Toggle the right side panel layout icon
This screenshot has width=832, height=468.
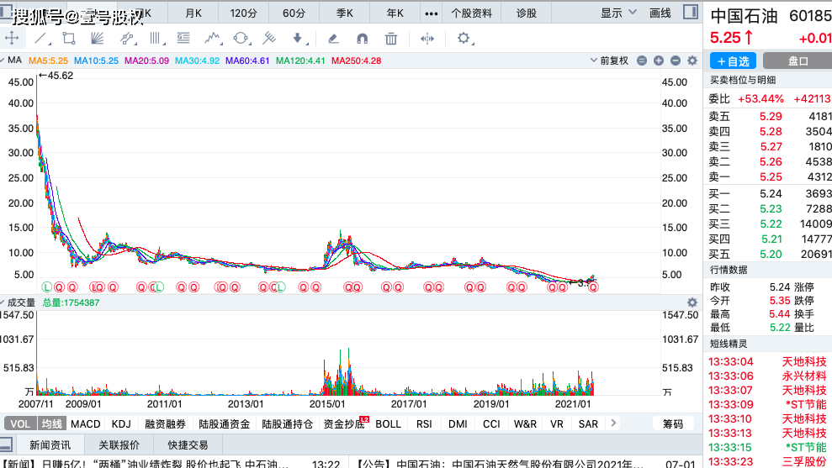[x=690, y=13]
